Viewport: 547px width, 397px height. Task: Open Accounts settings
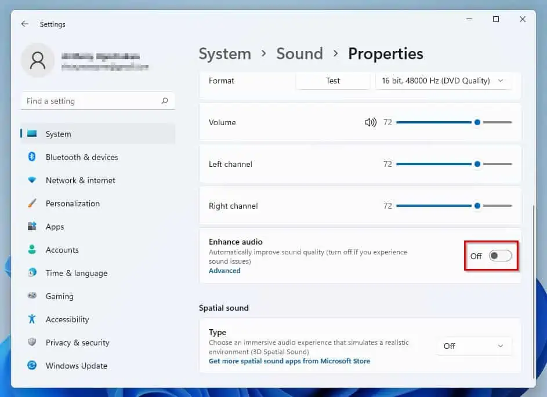pyautogui.click(x=97, y=250)
